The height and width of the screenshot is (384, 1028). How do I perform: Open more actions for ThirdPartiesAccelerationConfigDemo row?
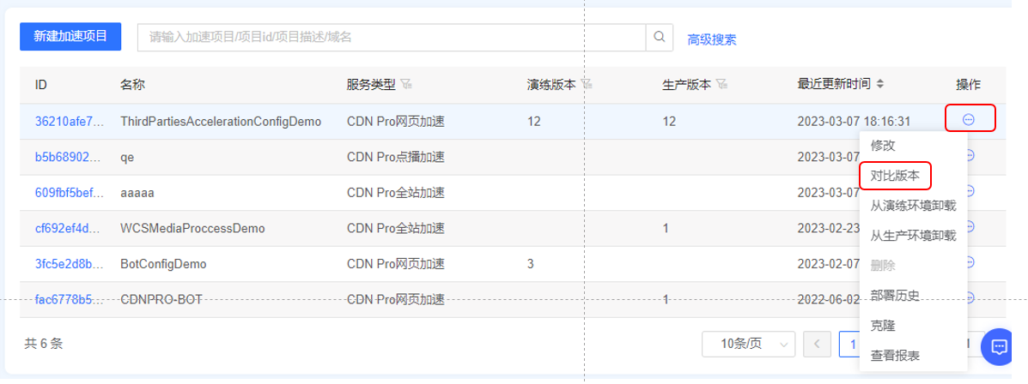pyautogui.click(x=969, y=119)
